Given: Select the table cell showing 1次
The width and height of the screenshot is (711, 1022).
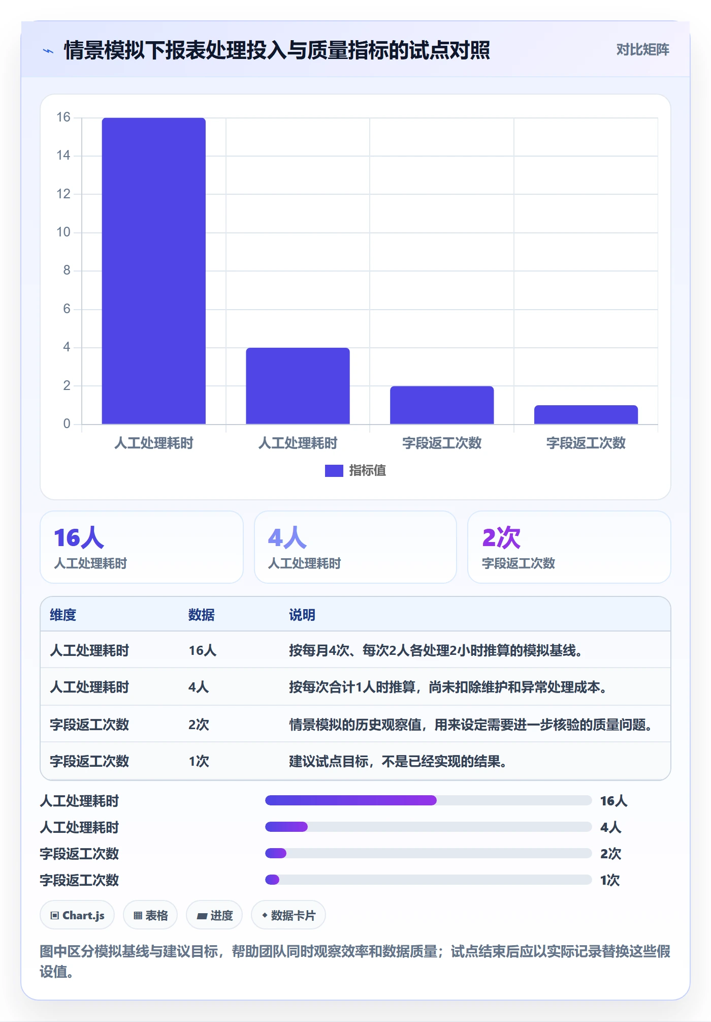Looking at the screenshot, I should tap(199, 761).
